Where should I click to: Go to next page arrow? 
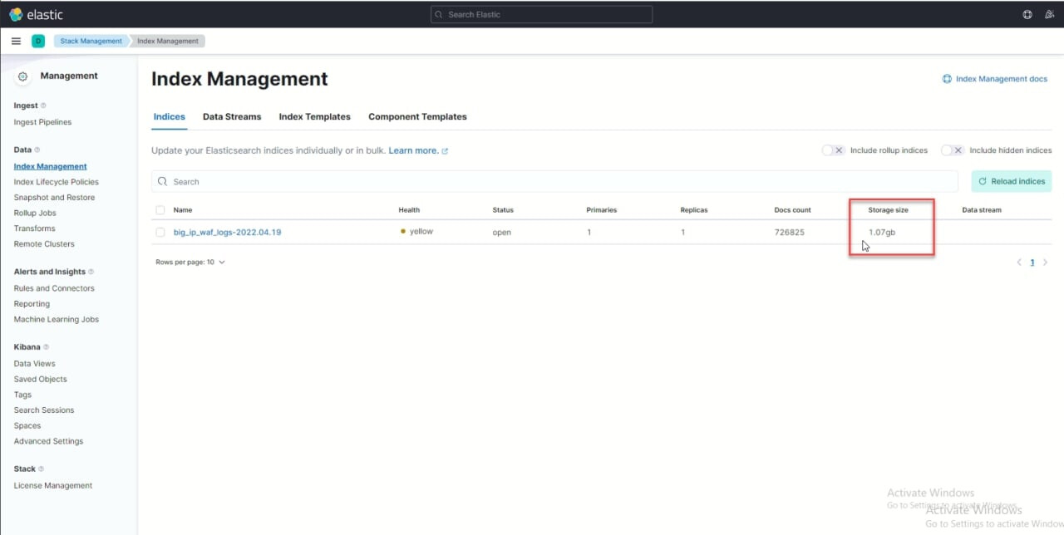click(1045, 263)
